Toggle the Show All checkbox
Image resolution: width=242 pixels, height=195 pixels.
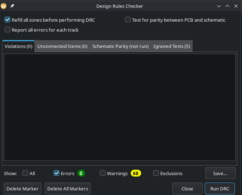[25, 173]
